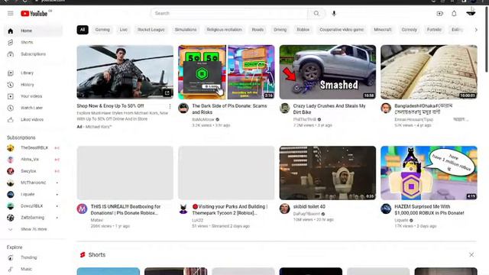Click the Watch Later clock icon
Viewport: 489px width, 275px height.
tap(10, 108)
